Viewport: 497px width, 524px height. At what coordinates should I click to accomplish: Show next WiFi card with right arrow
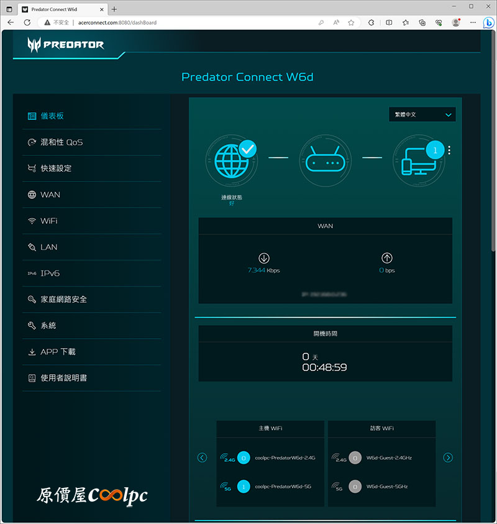(448, 457)
